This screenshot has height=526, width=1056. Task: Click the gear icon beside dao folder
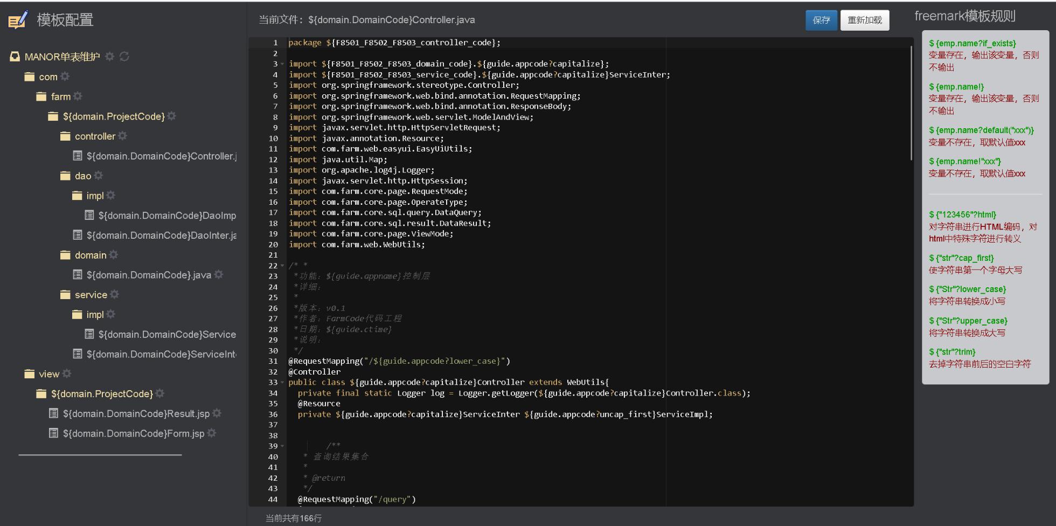pyautogui.click(x=99, y=175)
